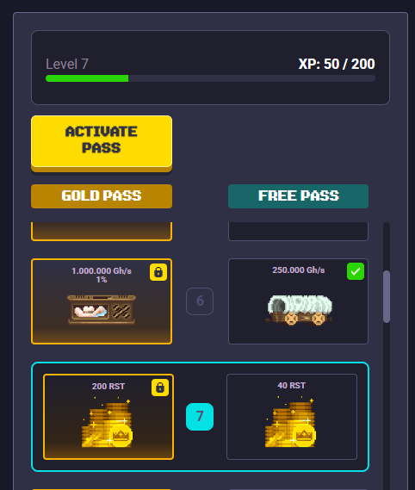Screen dimensions: 415x490
Task: Click the Level 7 label
Action: click(x=67, y=64)
